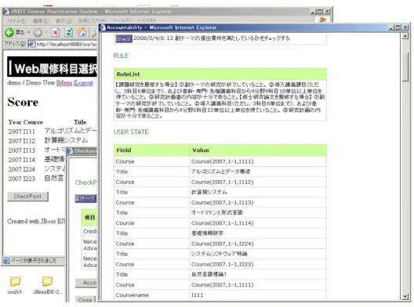Image resolution: width=414 pixels, height=307 pixels.
Task: Click the Checkpoint window title bar
Action: (x=82, y=151)
